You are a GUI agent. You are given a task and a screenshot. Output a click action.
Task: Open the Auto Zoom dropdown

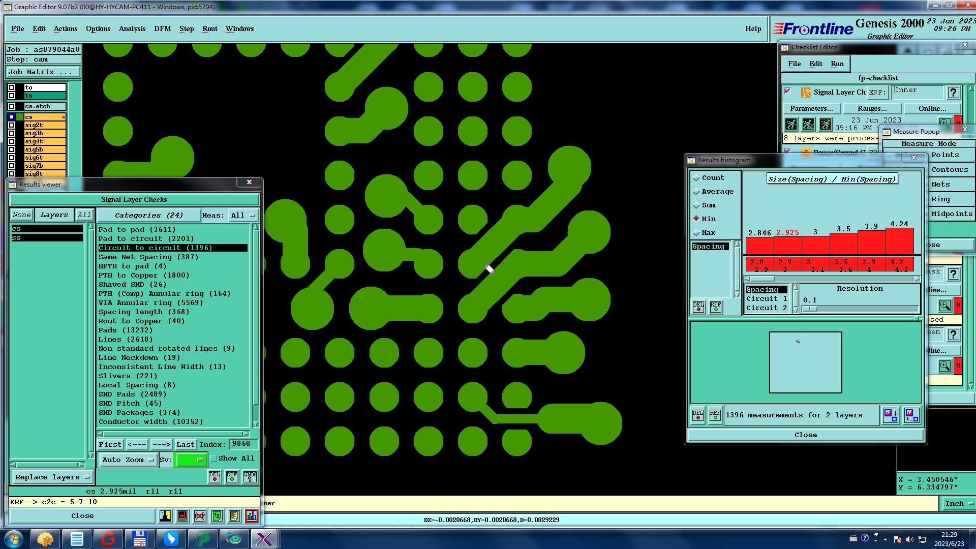click(x=128, y=460)
